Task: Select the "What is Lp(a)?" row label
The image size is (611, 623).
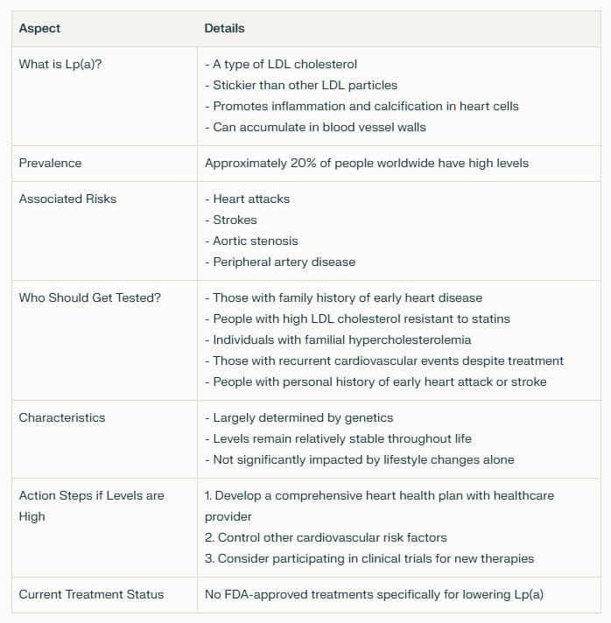Action: 60,64
